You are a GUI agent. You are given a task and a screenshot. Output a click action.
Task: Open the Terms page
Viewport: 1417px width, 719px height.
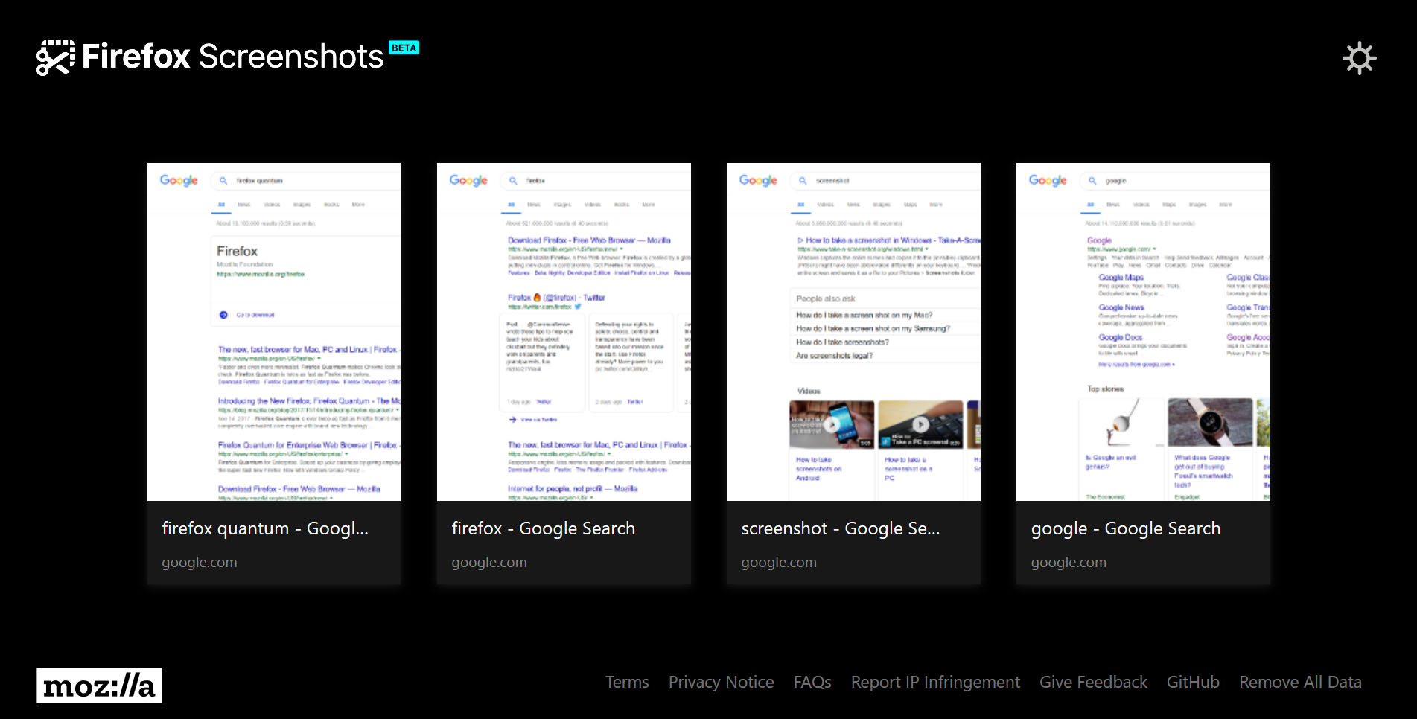(x=627, y=682)
